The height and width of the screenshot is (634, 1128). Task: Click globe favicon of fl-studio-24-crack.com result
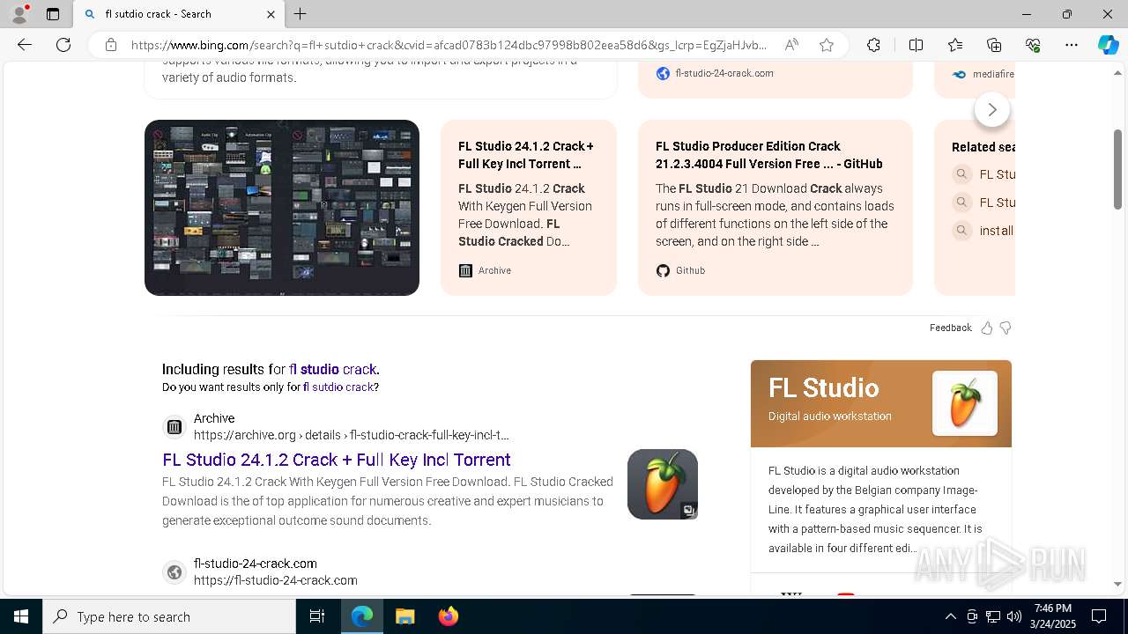coord(174,572)
